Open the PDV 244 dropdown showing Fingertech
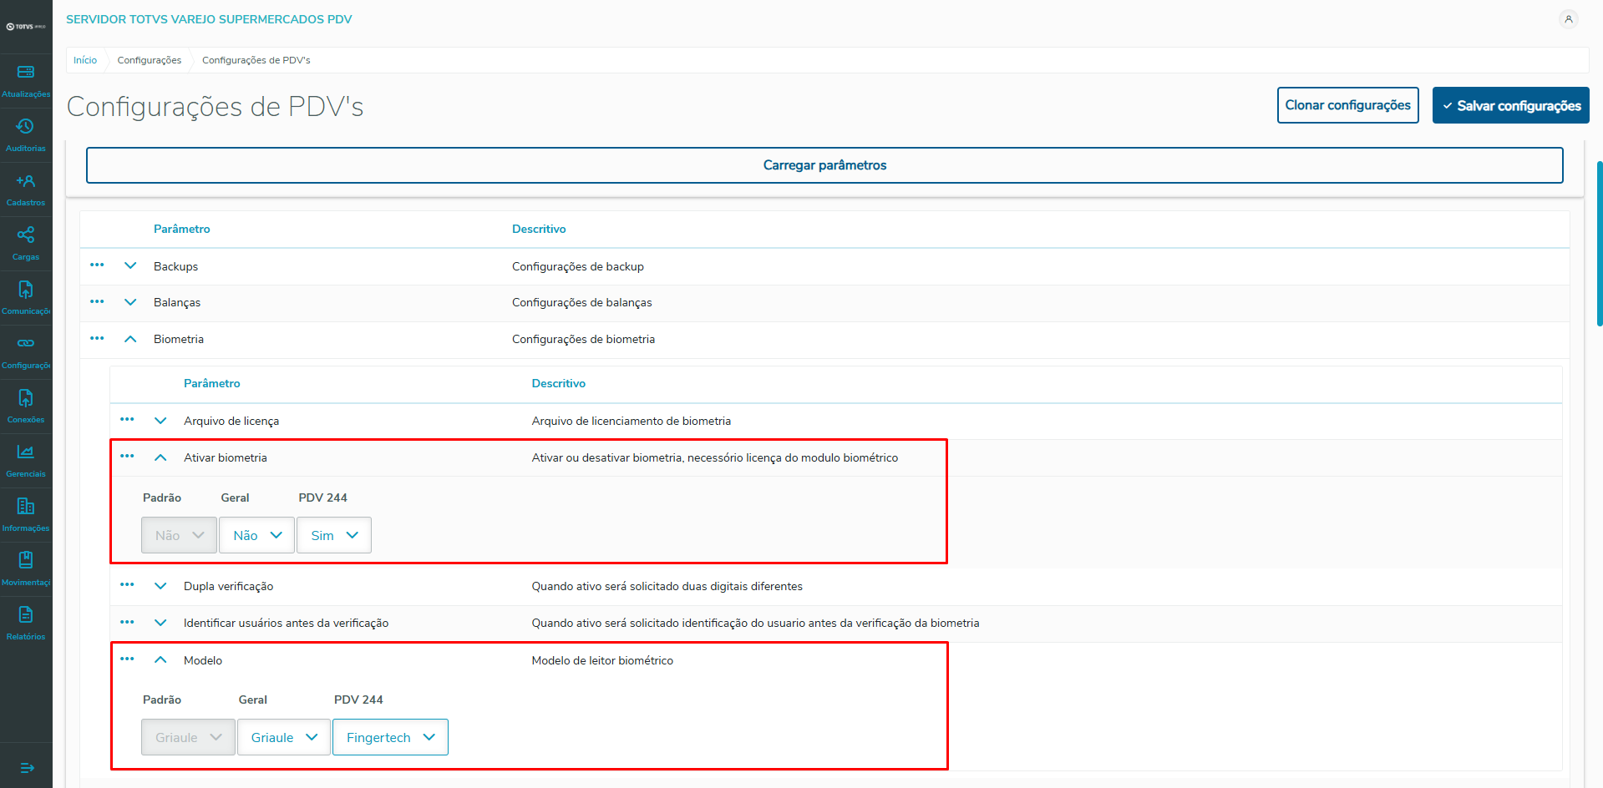Screen dimensions: 1603x788 pos(390,737)
